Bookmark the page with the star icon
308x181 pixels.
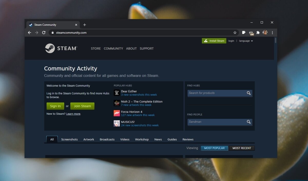(x=235, y=33)
